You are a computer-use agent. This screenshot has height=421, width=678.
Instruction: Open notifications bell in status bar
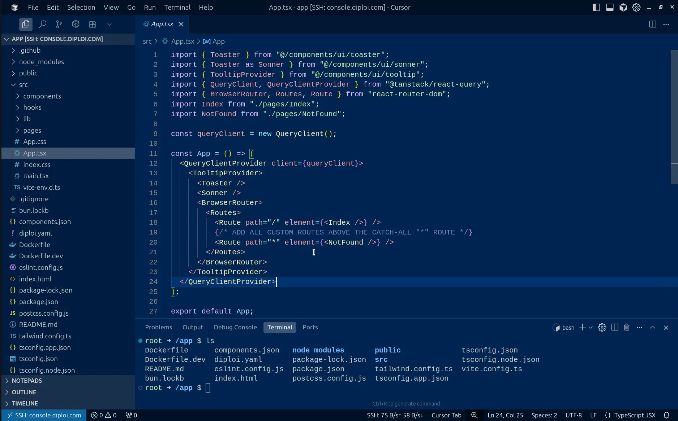pos(666,415)
